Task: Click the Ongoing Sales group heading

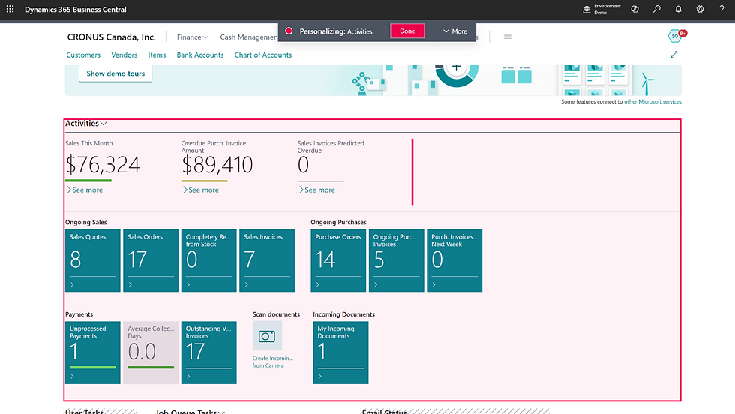Action: coord(86,222)
